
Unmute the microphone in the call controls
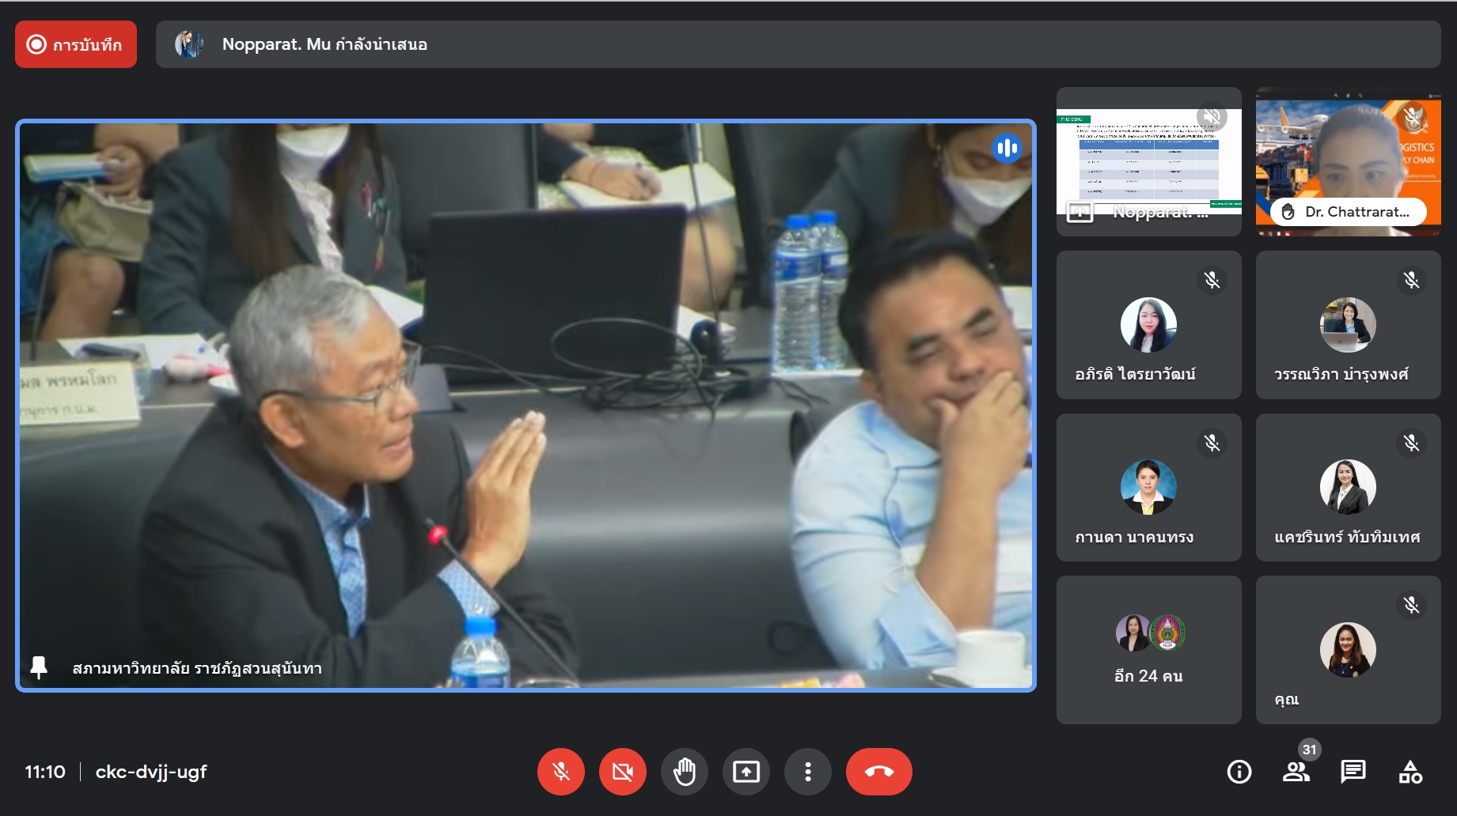[x=560, y=772]
